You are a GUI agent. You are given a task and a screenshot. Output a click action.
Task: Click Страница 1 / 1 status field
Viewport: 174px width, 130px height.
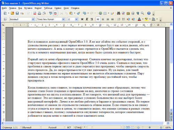[x=11, y=128]
